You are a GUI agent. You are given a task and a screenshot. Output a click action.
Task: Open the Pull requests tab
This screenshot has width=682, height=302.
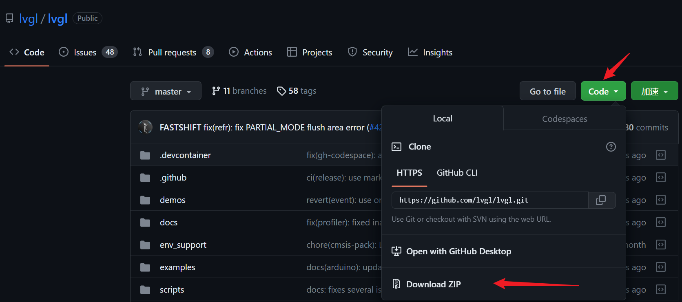[x=172, y=53]
